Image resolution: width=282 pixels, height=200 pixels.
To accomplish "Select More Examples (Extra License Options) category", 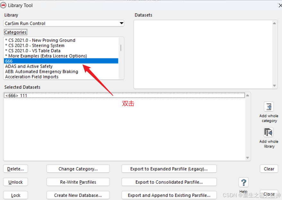I will click(61, 56).
